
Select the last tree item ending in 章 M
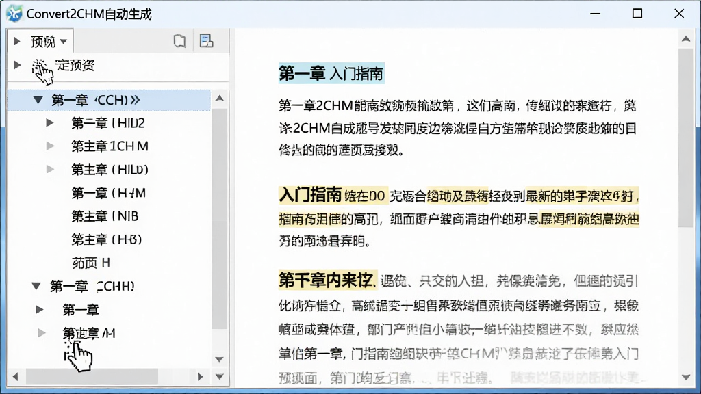pos(89,333)
